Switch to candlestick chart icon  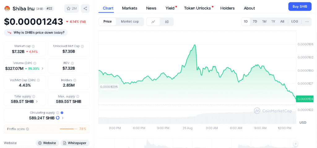click(167, 22)
